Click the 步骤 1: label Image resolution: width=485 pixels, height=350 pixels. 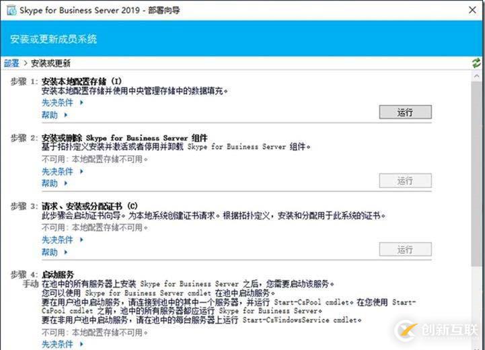pos(24,81)
